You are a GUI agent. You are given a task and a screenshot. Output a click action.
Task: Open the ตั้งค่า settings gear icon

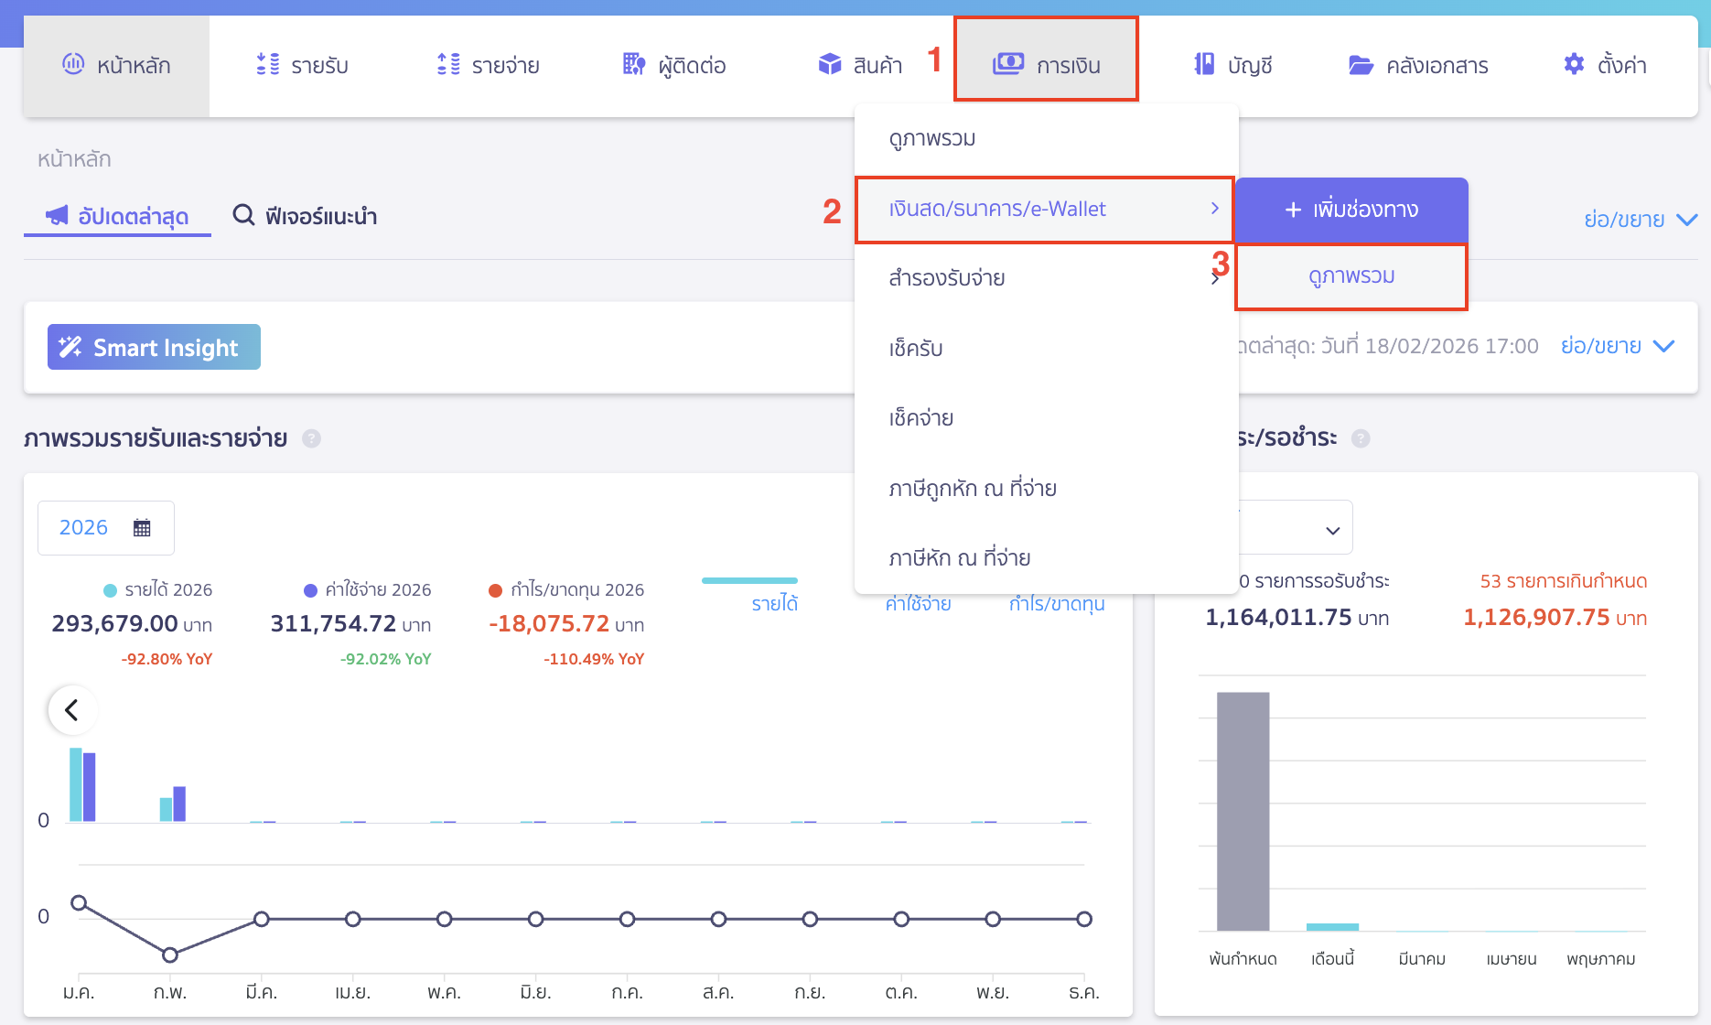point(1573,64)
